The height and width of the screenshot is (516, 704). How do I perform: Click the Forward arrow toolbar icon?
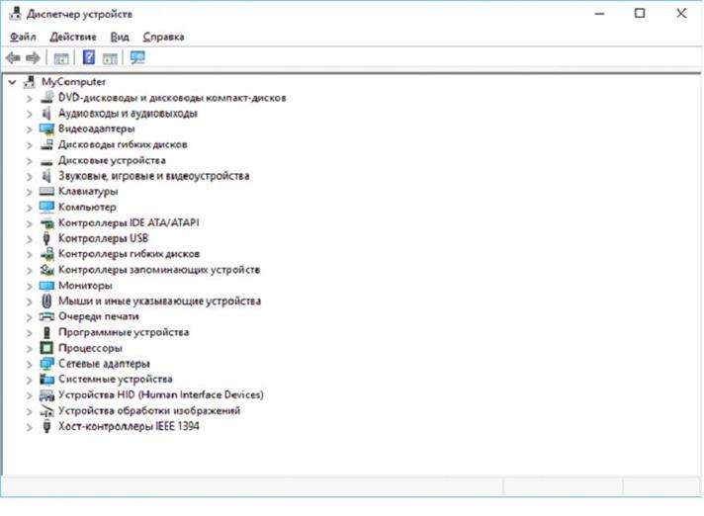pos(33,58)
